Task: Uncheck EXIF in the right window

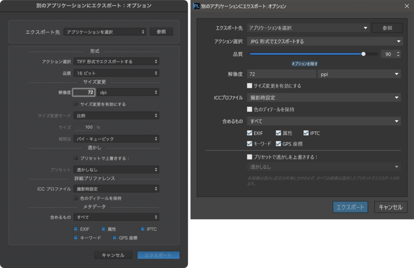Action: tap(249, 133)
